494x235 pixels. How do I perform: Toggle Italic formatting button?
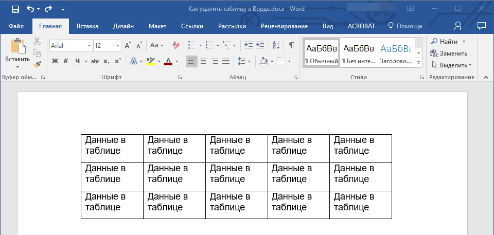[66, 61]
